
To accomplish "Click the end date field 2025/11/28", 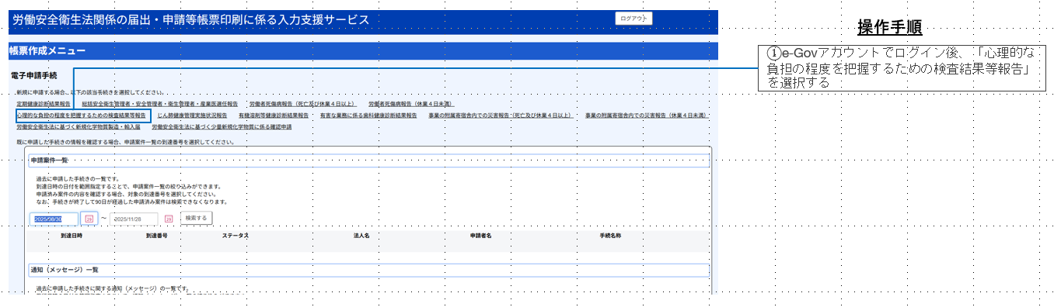I will pos(134,219).
